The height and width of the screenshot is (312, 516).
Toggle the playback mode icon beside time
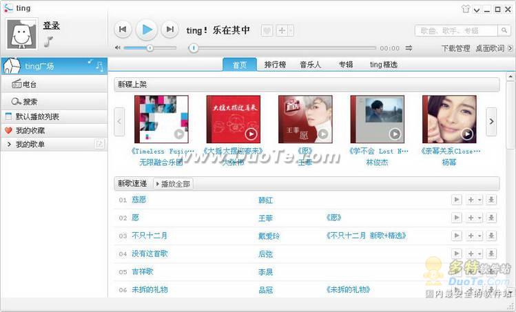(409, 48)
